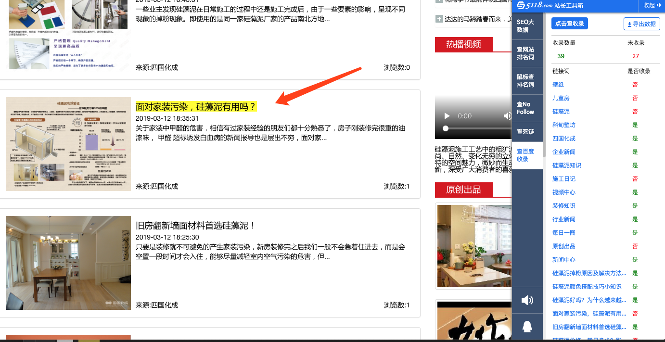
Task: Mute the video using the volume icon
Action: pyautogui.click(x=507, y=116)
